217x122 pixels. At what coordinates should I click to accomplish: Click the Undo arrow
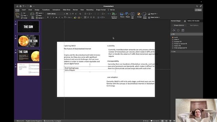(23, 6)
